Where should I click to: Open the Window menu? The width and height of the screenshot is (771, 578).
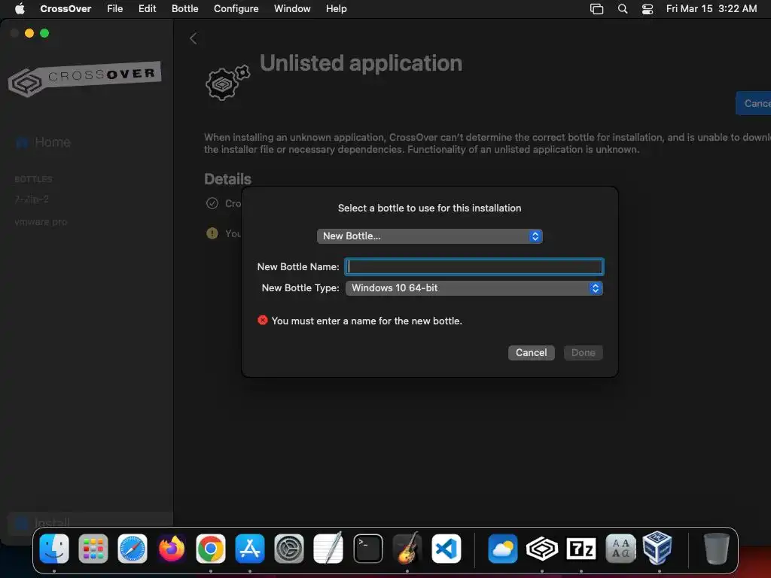tap(292, 8)
